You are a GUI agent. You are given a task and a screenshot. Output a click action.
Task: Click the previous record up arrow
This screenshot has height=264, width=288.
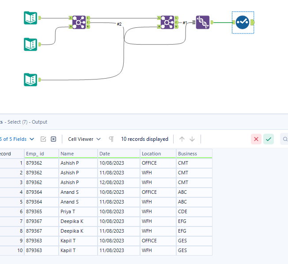pyautogui.click(x=182, y=139)
